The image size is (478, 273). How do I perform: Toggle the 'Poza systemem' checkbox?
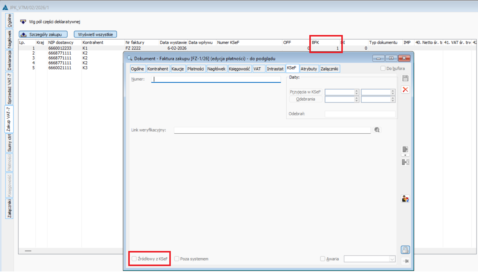(x=177, y=259)
